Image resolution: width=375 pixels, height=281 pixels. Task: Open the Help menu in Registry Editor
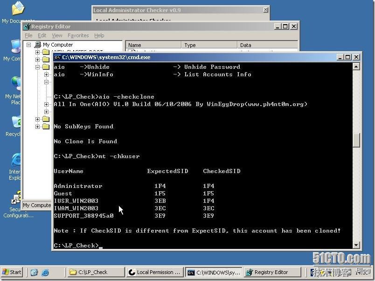99,35
